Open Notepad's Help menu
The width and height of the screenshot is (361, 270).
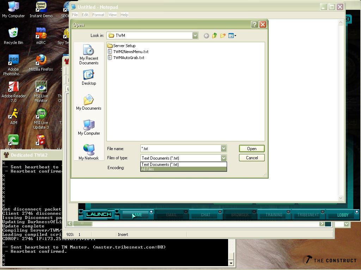pos(124,15)
